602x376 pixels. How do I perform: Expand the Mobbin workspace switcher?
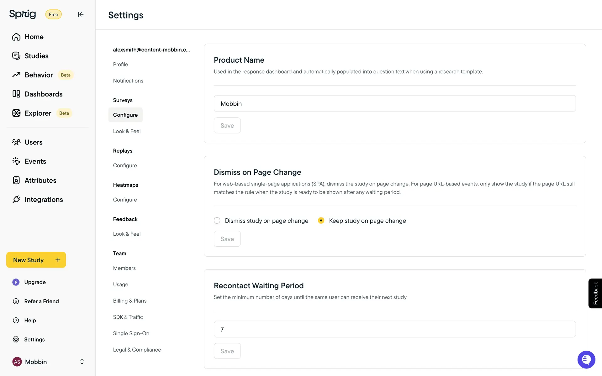click(x=82, y=362)
